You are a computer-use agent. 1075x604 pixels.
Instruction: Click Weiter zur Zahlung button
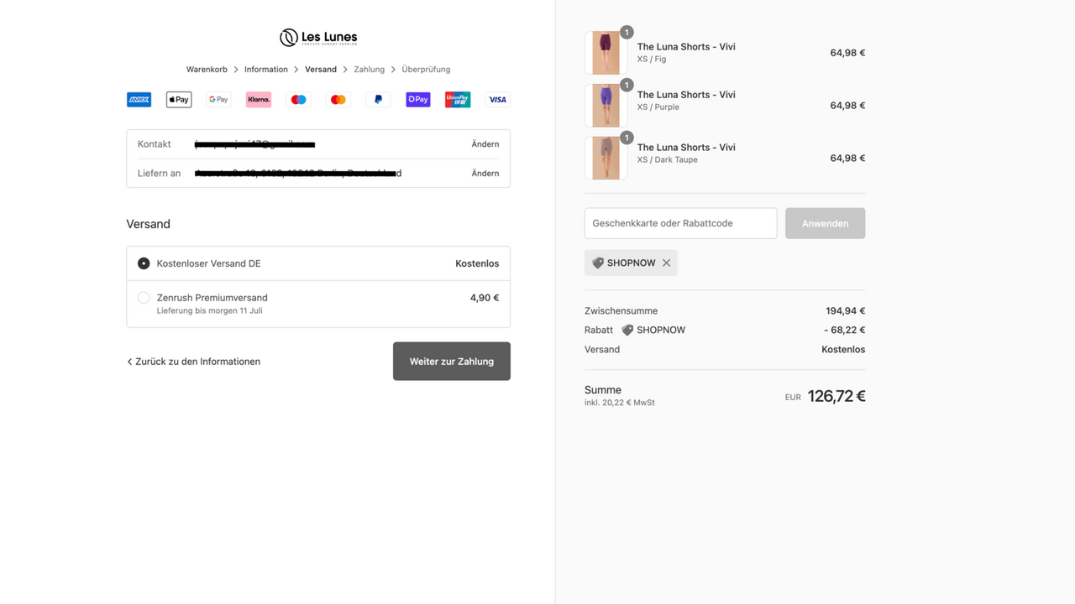coord(452,362)
